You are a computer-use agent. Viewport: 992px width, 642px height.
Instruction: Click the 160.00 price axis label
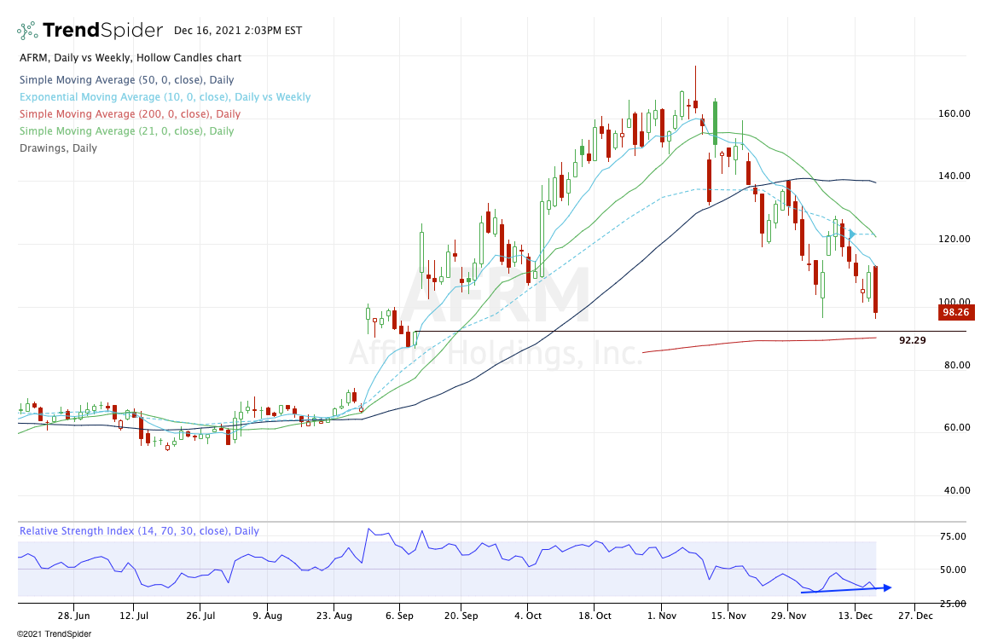pos(953,113)
